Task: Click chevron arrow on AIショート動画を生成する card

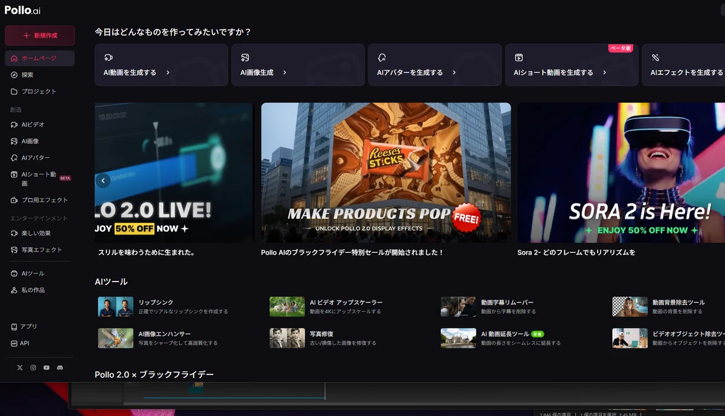Action: [x=604, y=72]
